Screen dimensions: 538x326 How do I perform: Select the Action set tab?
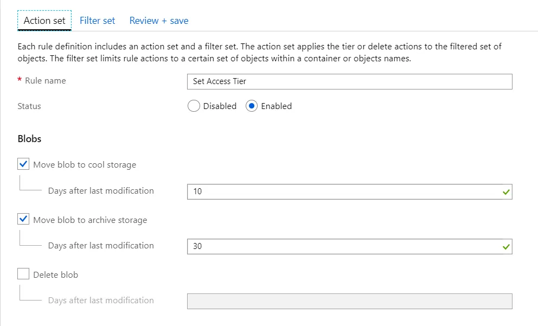(44, 21)
